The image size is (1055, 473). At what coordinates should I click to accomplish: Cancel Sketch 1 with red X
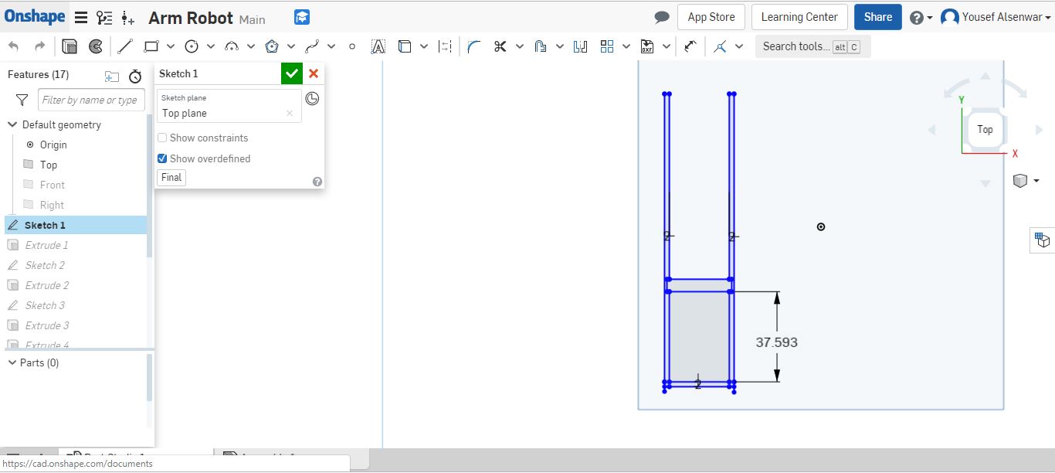(x=314, y=73)
